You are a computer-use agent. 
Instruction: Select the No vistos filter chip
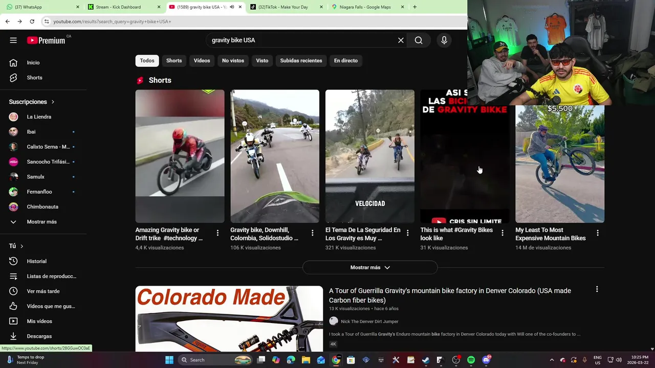click(x=233, y=61)
